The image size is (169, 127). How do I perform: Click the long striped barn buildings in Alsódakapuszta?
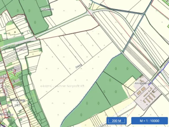[149, 97]
